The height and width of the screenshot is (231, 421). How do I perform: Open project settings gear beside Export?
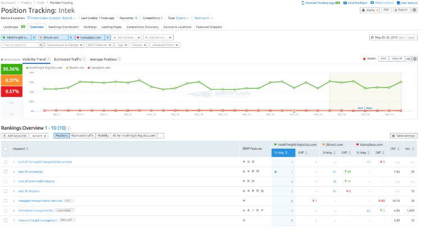click(x=414, y=10)
